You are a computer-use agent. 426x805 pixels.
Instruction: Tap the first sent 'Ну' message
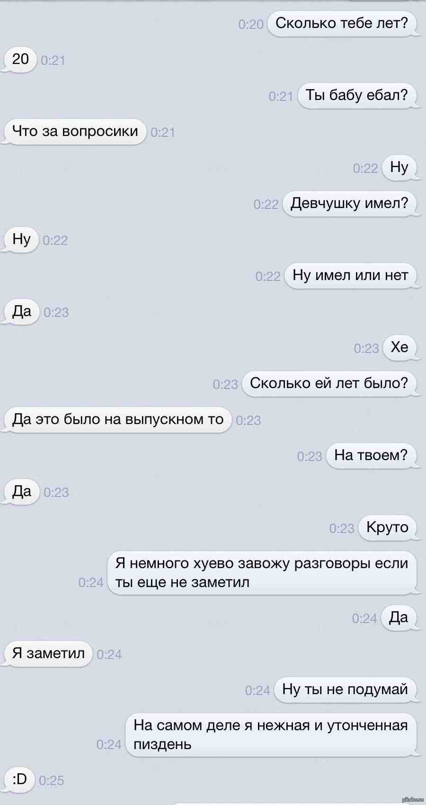[399, 167]
